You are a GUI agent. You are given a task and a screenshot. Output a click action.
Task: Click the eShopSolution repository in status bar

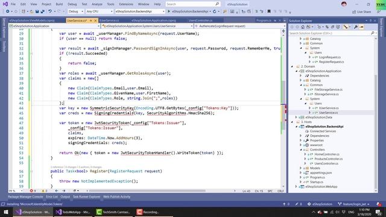(x=320, y=204)
